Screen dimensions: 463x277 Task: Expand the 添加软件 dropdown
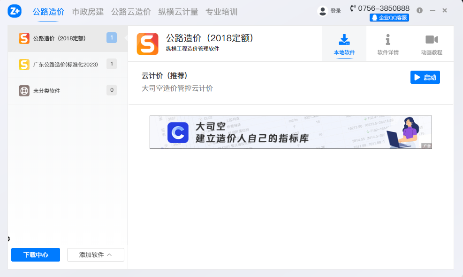(x=95, y=255)
